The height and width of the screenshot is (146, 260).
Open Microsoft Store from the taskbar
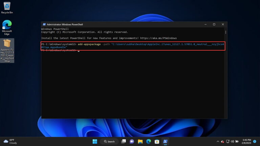pos(157,142)
